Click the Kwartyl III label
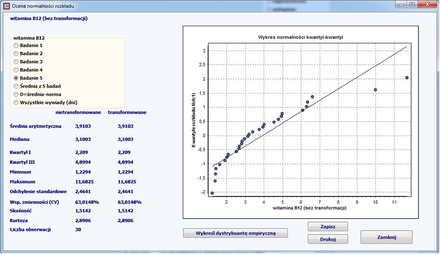 tap(22, 162)
